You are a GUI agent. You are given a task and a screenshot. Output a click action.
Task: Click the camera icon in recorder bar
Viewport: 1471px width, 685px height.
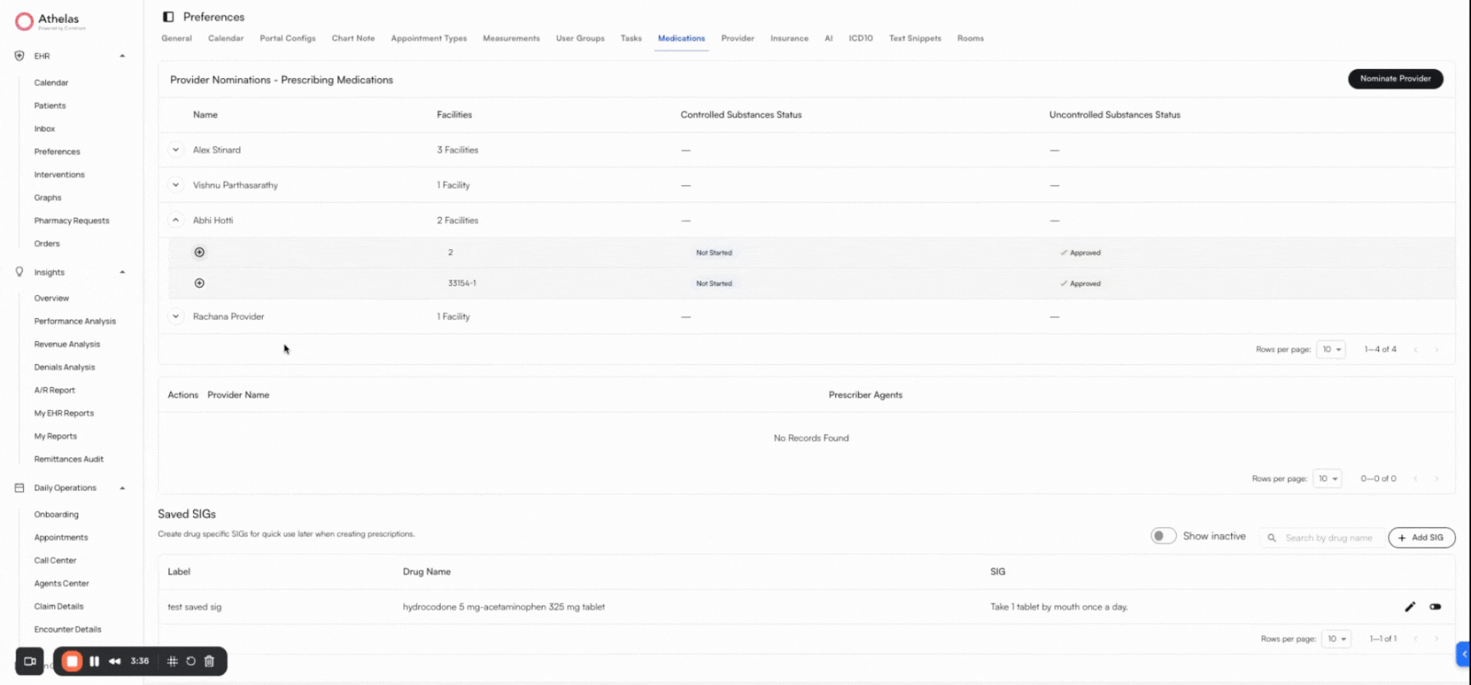(x=30, y=661)
